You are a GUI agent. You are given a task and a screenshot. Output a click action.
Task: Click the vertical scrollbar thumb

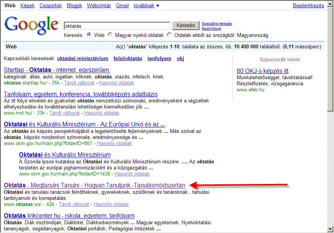click(x=330, y=59)
